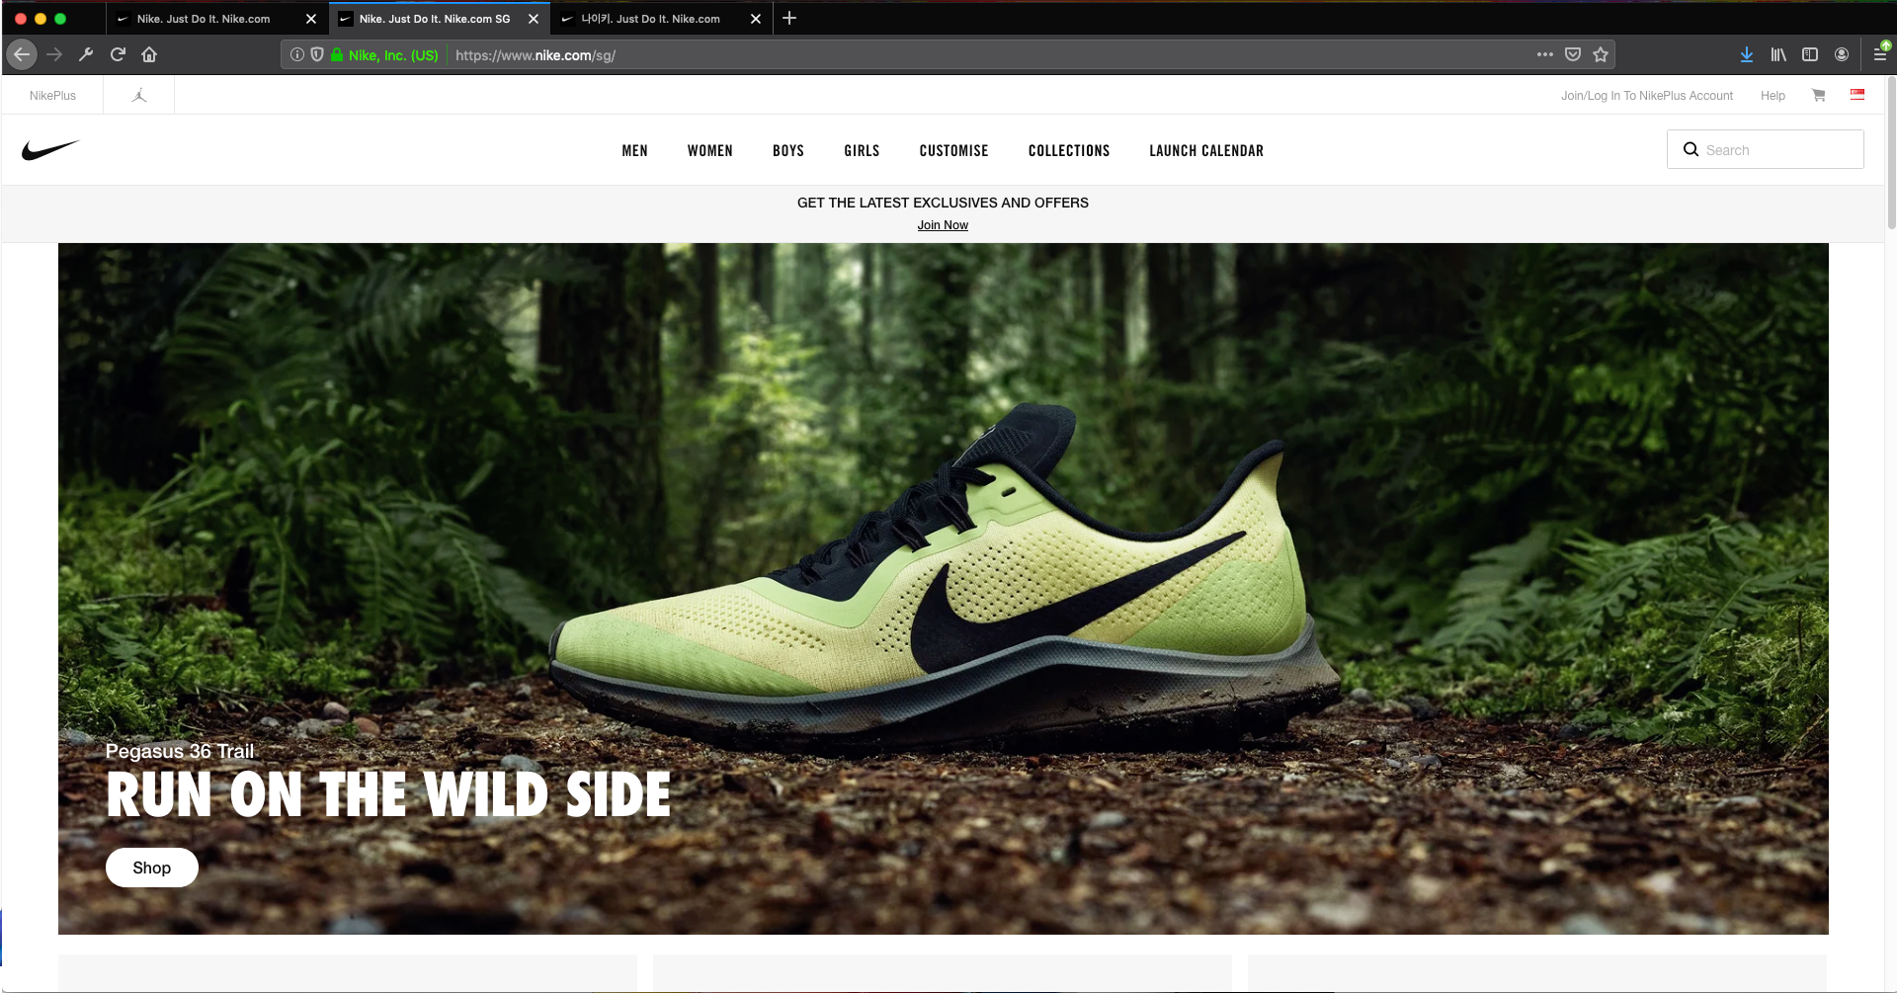Open the GIRLS menu
The height and width of the screenshot is (993, 1897).
[x=862, y=150]
